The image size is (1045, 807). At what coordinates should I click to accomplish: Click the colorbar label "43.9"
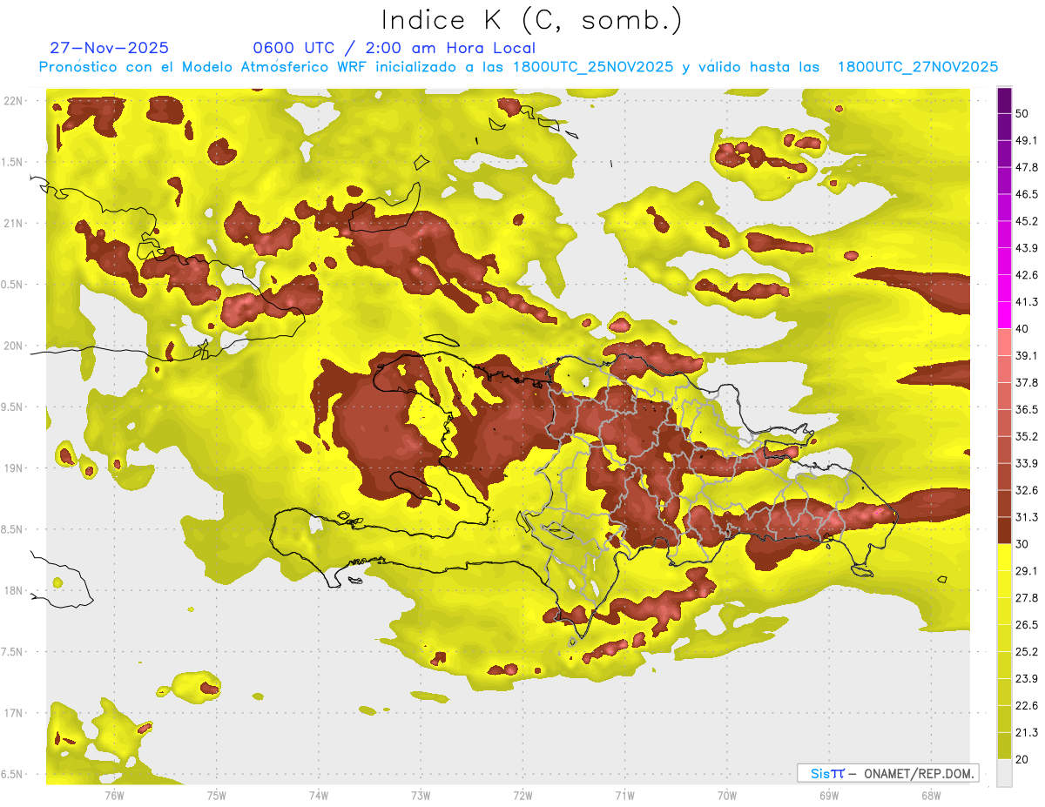(x=1027, y=248)
